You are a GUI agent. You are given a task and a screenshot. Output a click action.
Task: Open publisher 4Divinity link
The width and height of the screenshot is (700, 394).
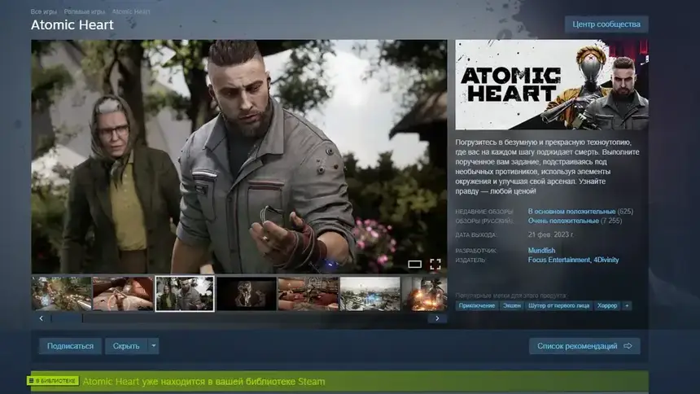[x=606, y=260]
